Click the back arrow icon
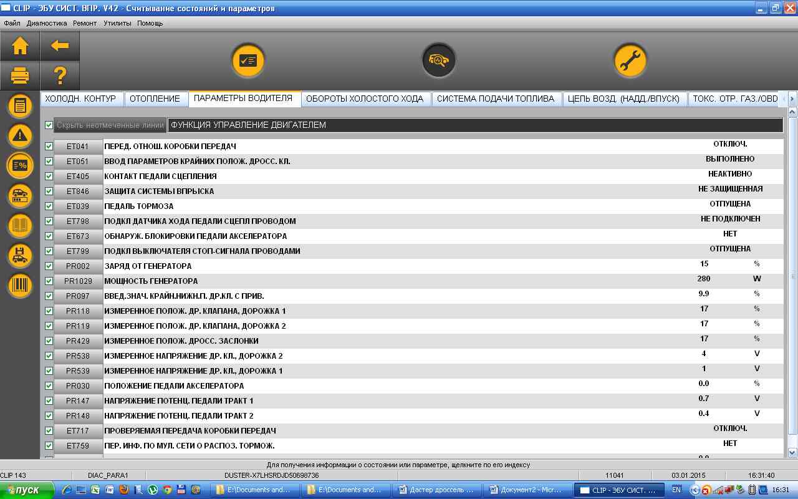 [60, 46]
